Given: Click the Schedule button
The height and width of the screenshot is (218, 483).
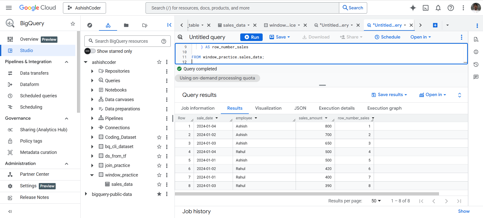Looking at the screenshot, I should [388, 37].
